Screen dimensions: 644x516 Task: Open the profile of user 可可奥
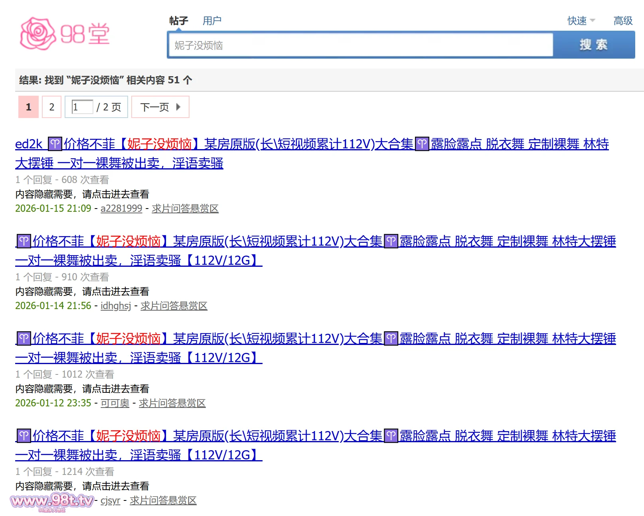(115, 403)
